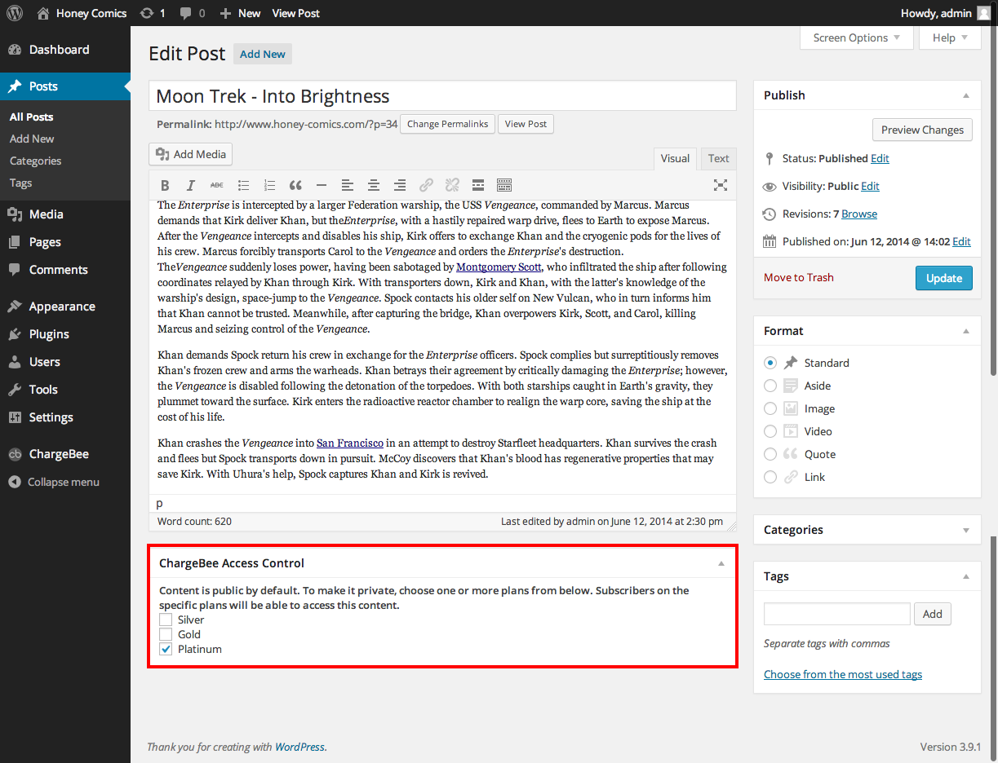Enable the Silver plan checkbox
The width and height of the screenshot is (998, 763).
[x=166, y=620]
